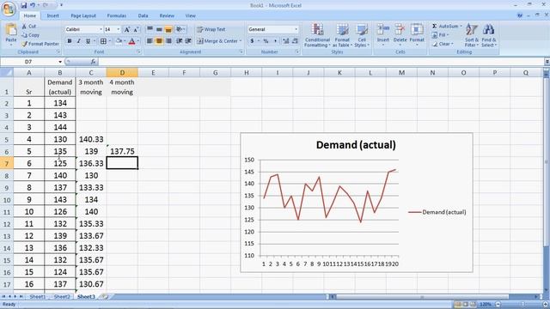Click the Cut button
550x309 pixels.
pos(28,27)
